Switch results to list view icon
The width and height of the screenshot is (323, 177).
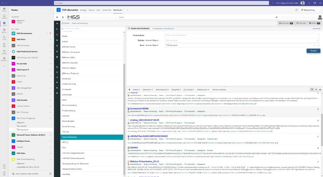[312, 89]
